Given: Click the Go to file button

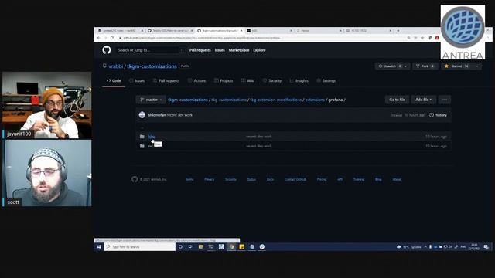Looking at the screenshot, I should coord(397,100).
